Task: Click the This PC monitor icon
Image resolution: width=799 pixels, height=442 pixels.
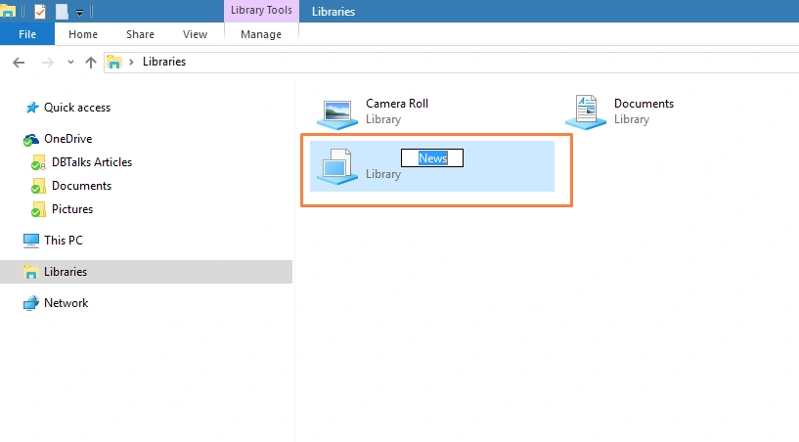Action: point(31,241)
